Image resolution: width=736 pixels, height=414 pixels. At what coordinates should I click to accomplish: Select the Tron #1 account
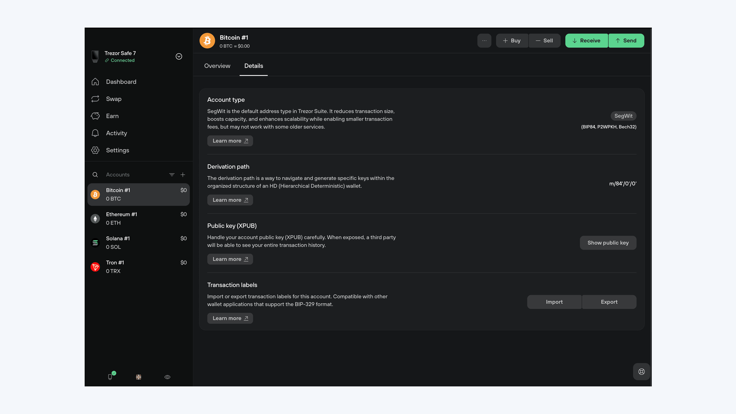[138, 267]
